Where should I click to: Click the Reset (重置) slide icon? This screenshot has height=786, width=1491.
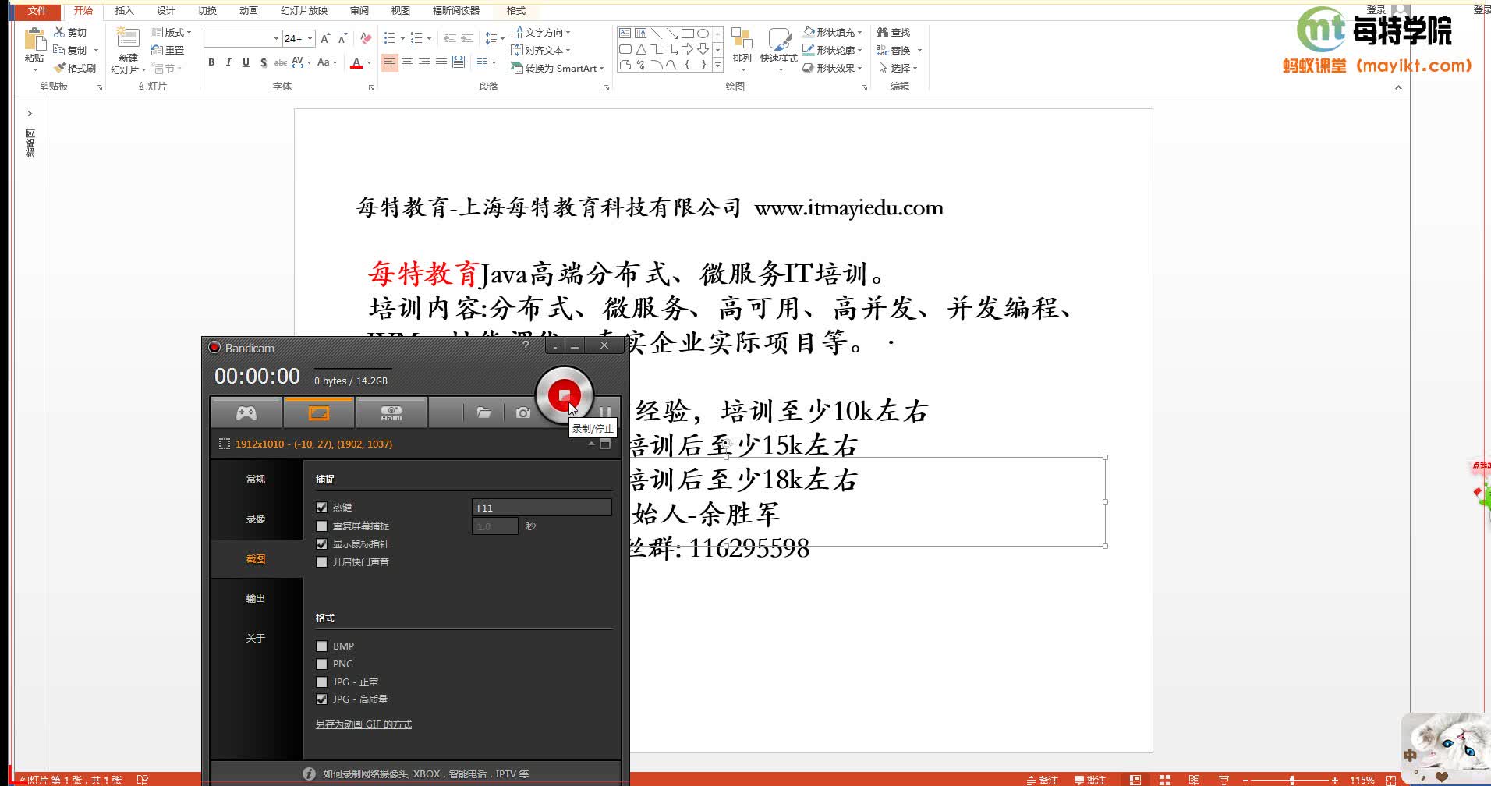[x=157, y=50]
